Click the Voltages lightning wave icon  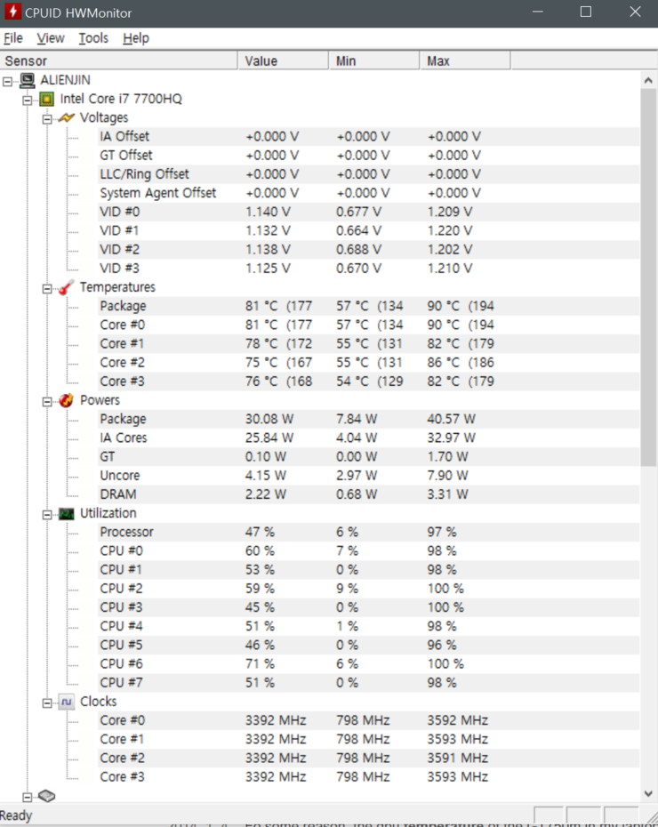[67, 117]
